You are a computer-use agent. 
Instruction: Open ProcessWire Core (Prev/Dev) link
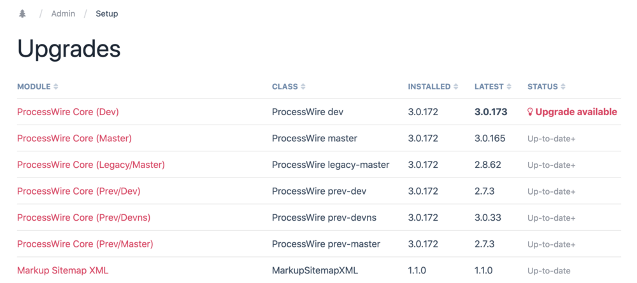coord(79,191)
